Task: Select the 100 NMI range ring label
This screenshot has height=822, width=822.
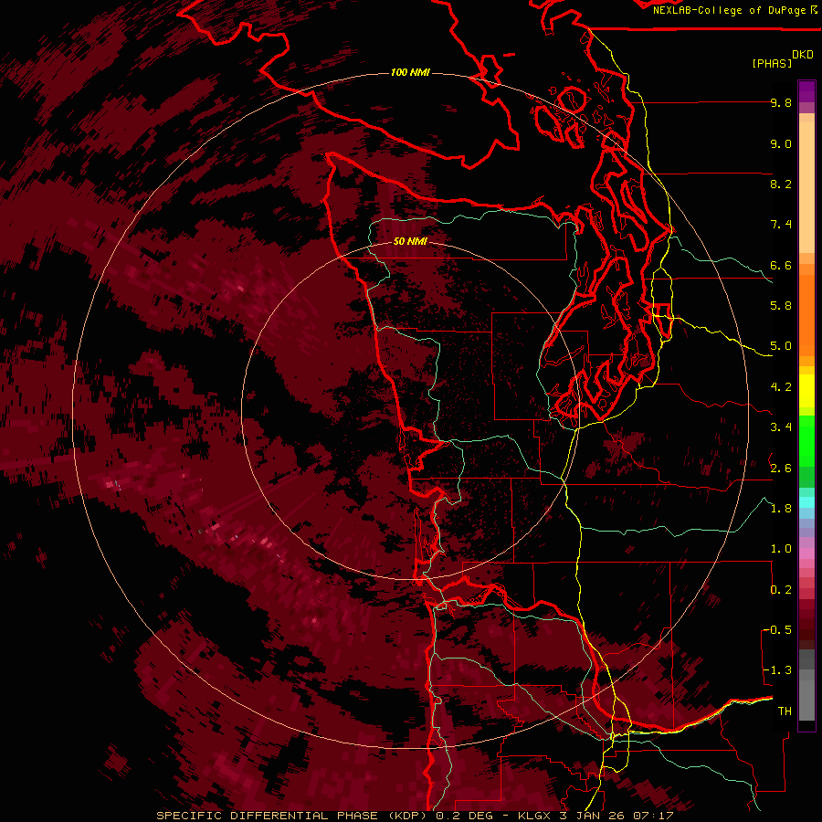Action: coord(410,72)
